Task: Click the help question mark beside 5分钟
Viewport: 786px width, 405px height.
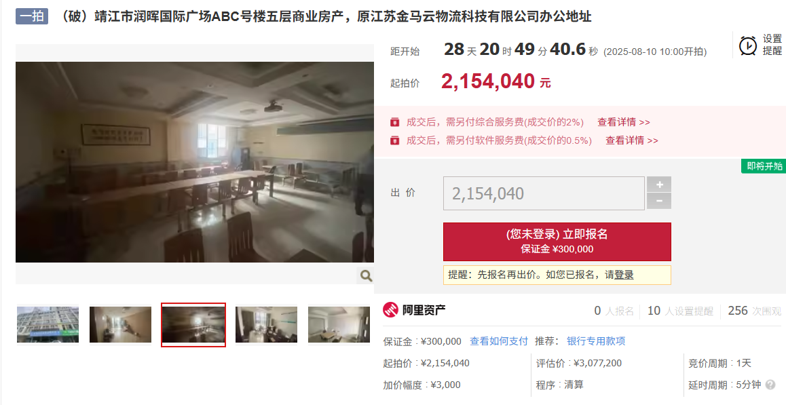Action: [770, 385]
